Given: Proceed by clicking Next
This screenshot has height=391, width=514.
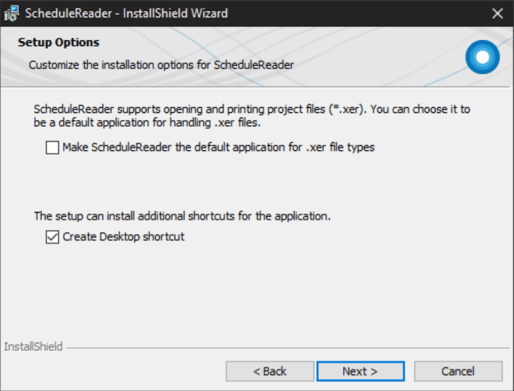Looking at the screenshot, I should tap(361, 371).
